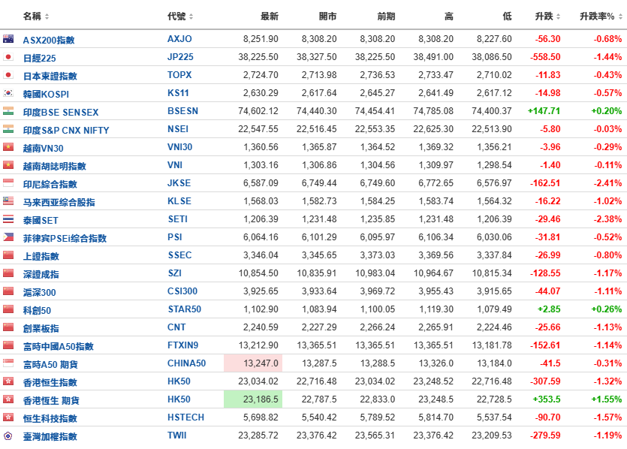This screenshot has width=627, height=449.
Task: Click the Vietnam flag beside 越南VN30
Action: click(x=8, y=146)
